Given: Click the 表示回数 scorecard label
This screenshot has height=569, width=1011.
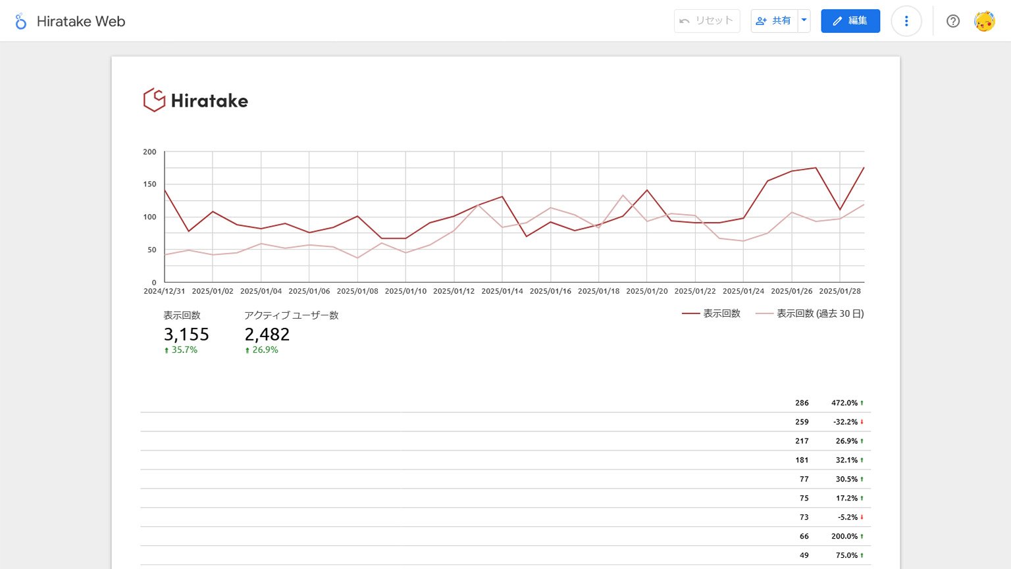Looking at the screenshot, I should [x=182, y=315].
